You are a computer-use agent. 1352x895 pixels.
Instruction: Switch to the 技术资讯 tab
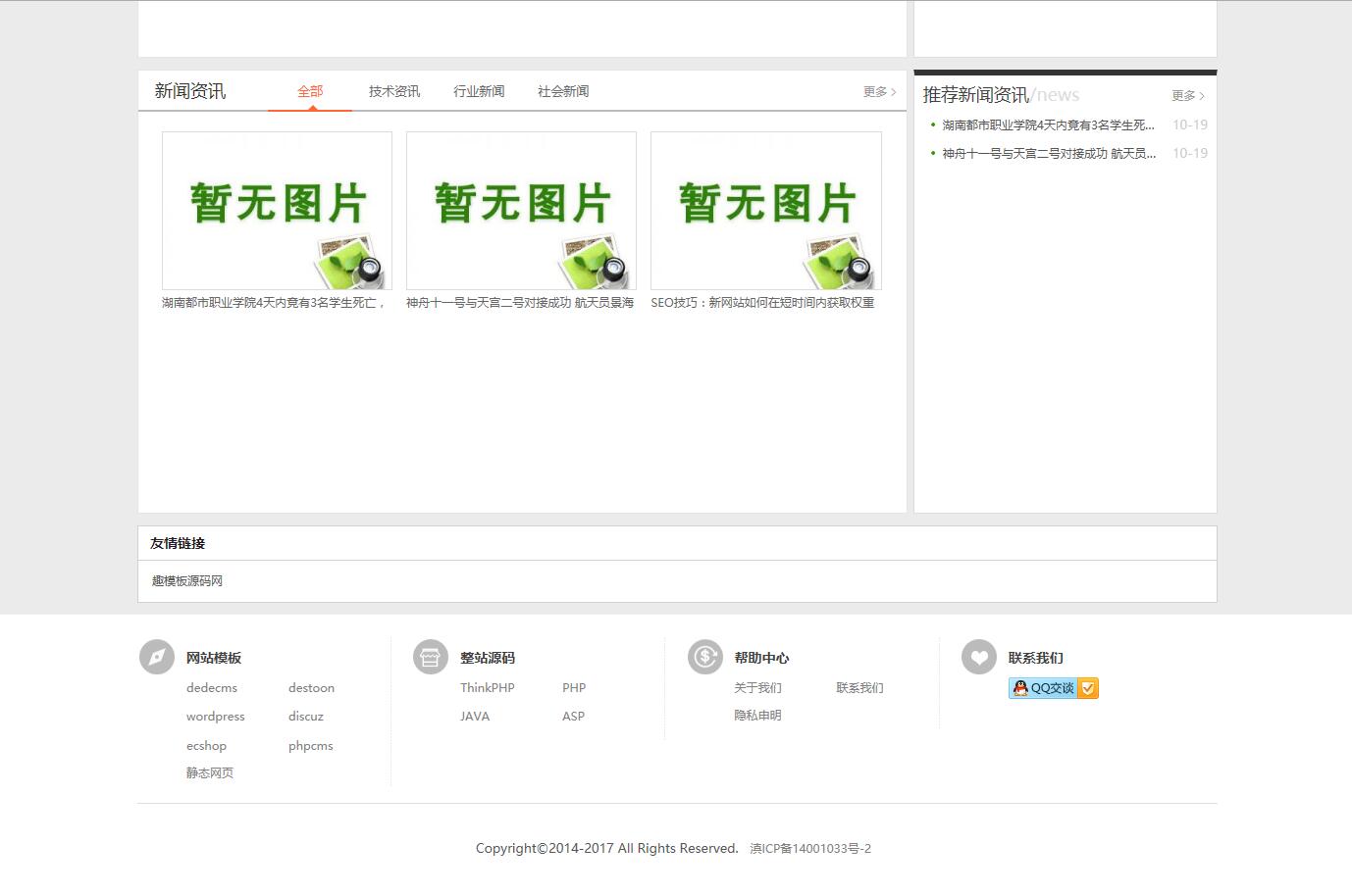(394, 91)
